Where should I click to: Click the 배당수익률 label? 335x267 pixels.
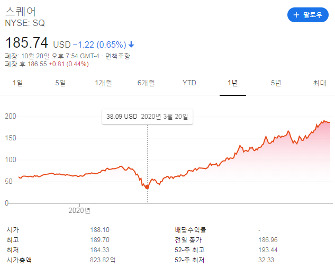coord(191,230)
